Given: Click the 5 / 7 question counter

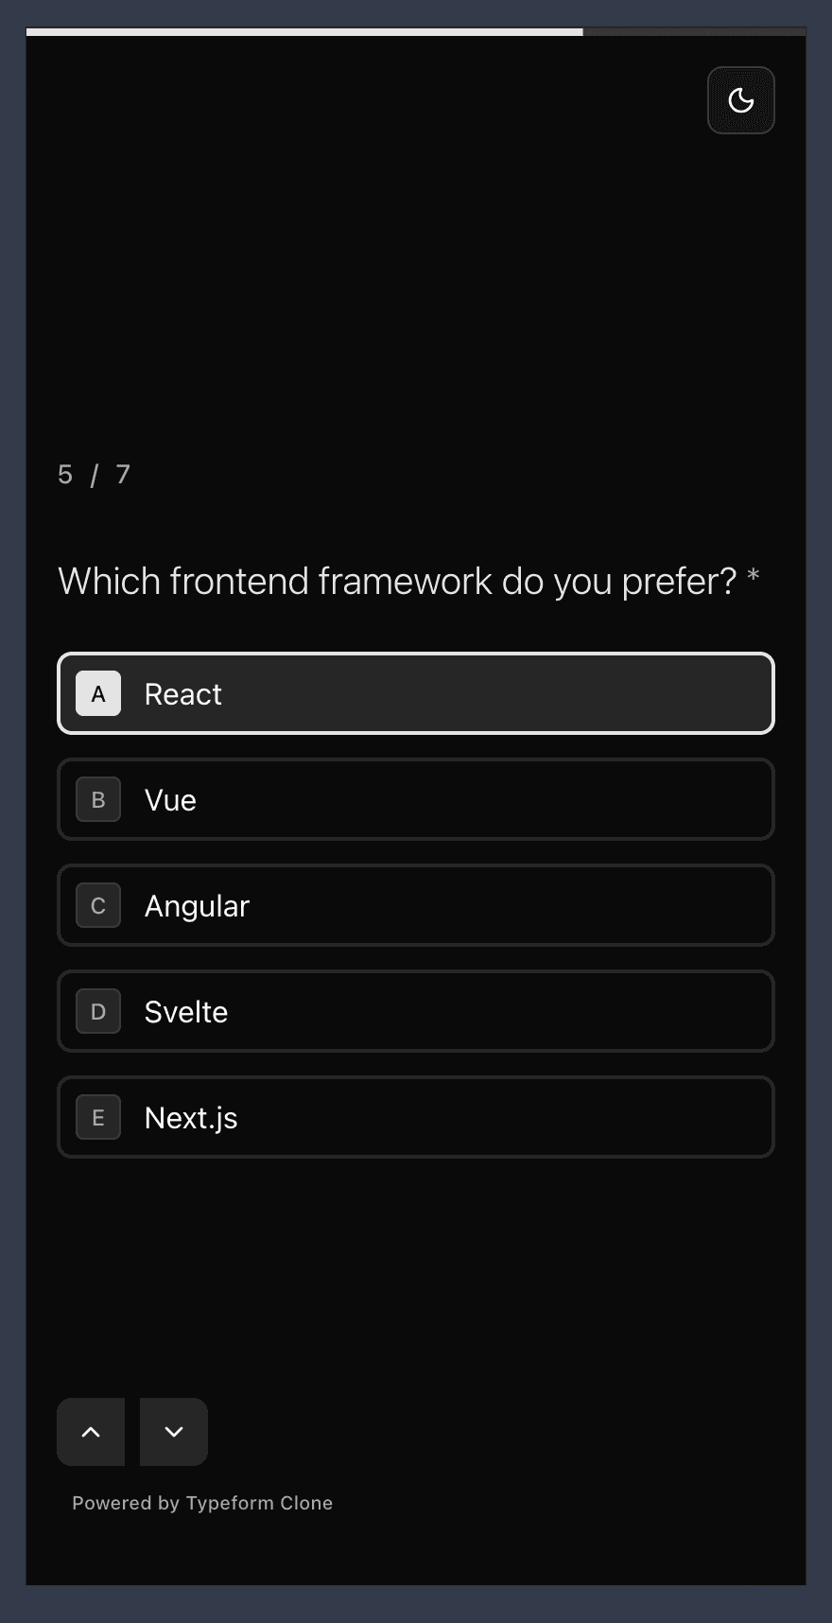Looking at the screenshot, I should pyautogui.click(x=94, y=474).
